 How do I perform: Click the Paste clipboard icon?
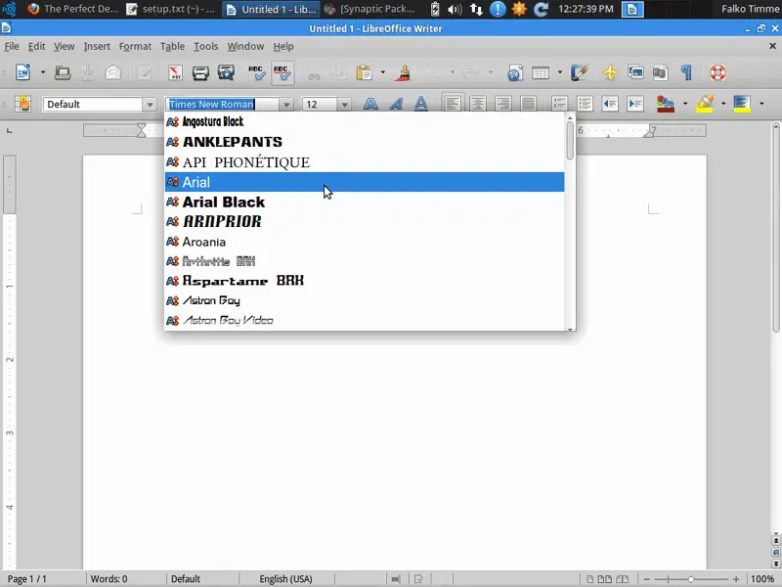[364, 72]
